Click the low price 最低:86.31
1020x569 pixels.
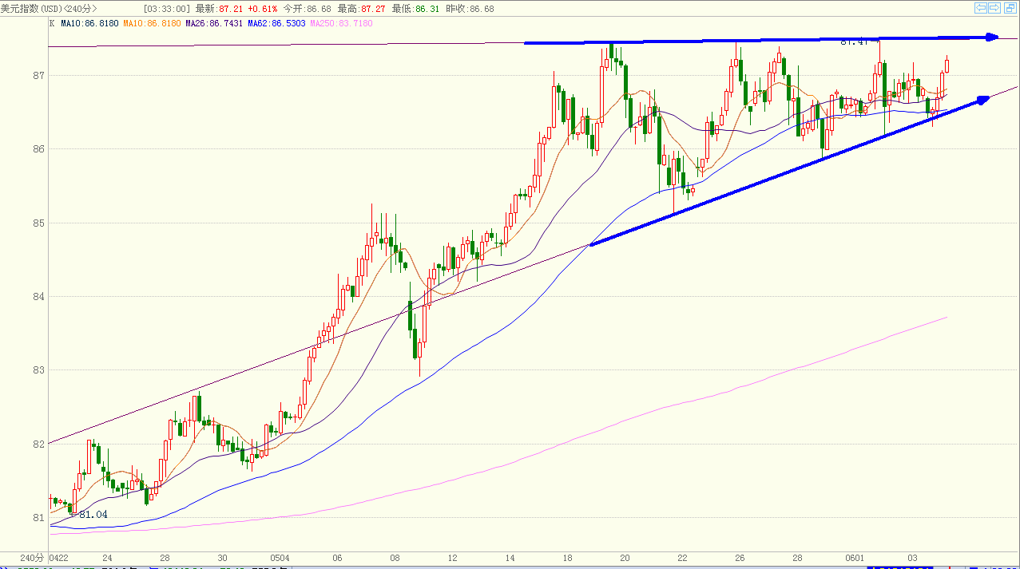click(417, 9)
